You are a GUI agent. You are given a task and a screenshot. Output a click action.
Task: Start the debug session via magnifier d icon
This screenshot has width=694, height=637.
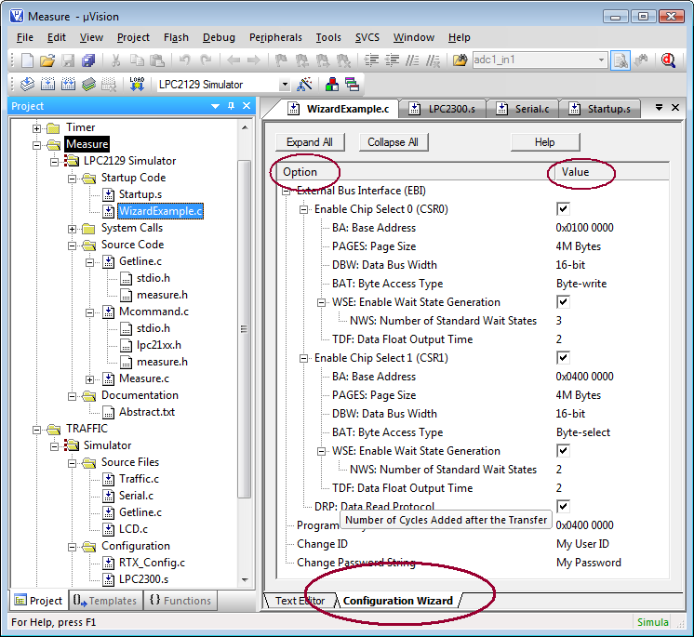point(668,60)
